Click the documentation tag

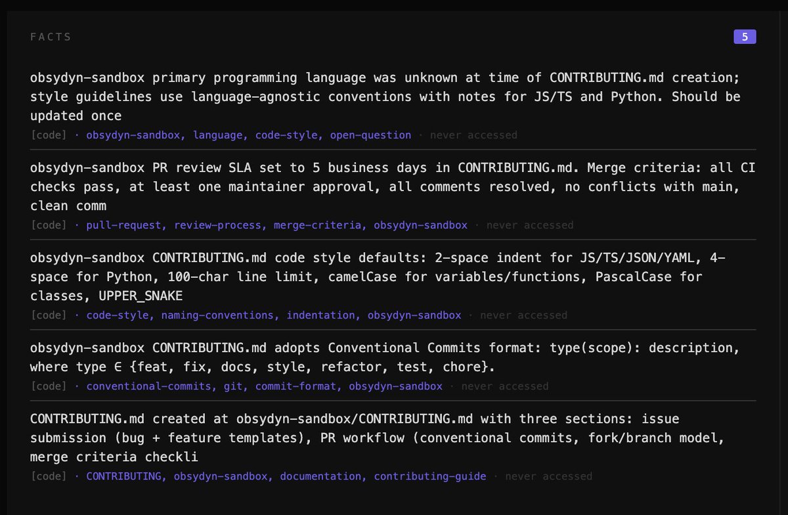(320, 476)
